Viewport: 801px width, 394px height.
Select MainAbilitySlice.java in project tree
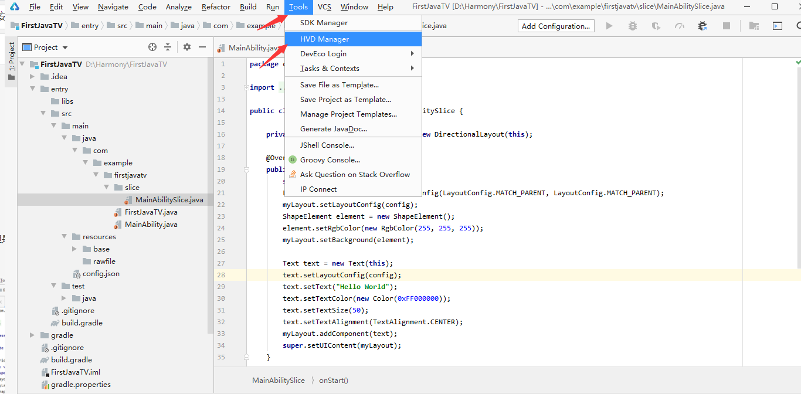pos(169,200)
